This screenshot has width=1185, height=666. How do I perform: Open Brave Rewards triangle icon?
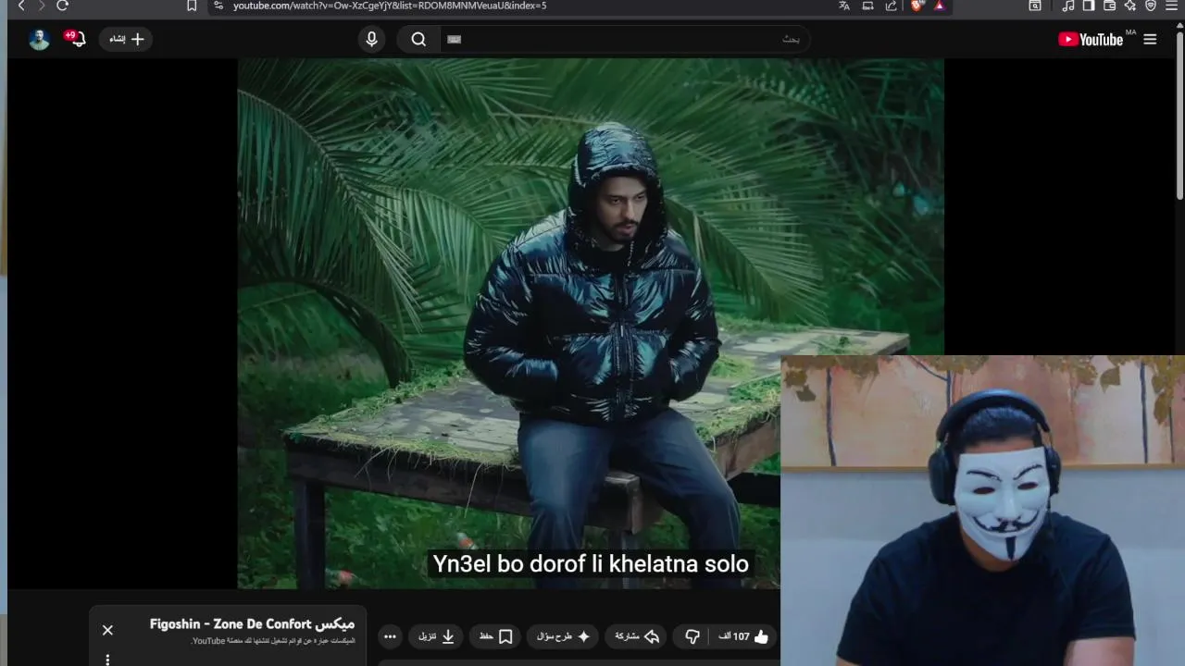[940, 6]
